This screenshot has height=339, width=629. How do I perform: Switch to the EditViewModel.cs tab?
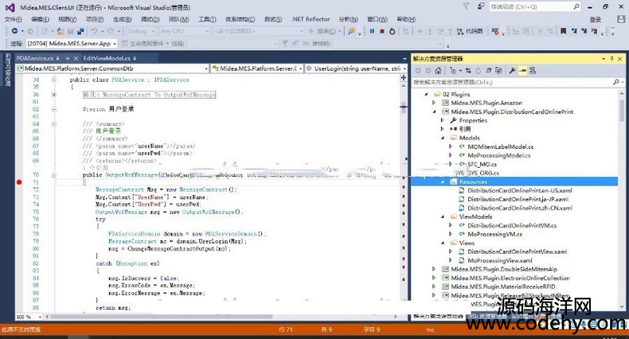(107, 59)
